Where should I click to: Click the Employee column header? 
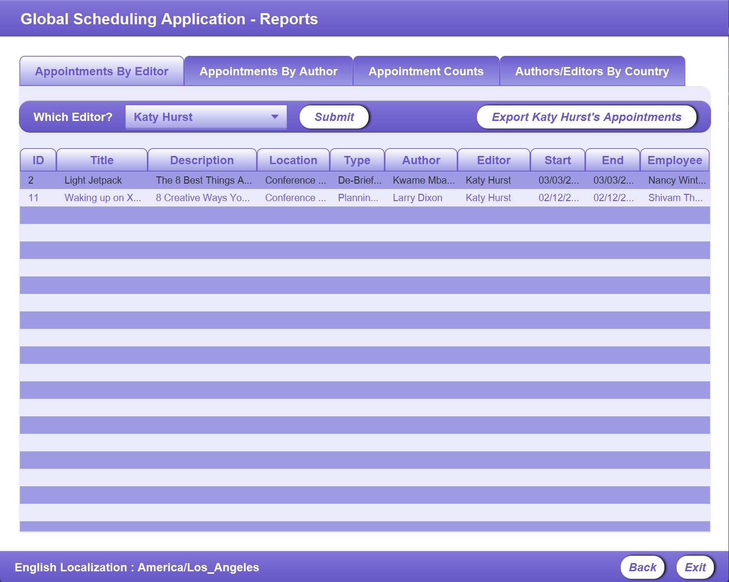pyautogui.click(x=675, y=159)
